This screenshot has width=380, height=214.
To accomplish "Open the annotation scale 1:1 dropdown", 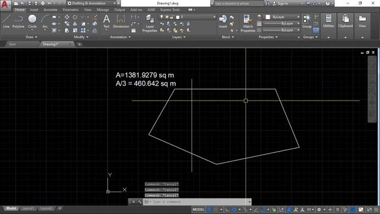I will coord(311,209).
